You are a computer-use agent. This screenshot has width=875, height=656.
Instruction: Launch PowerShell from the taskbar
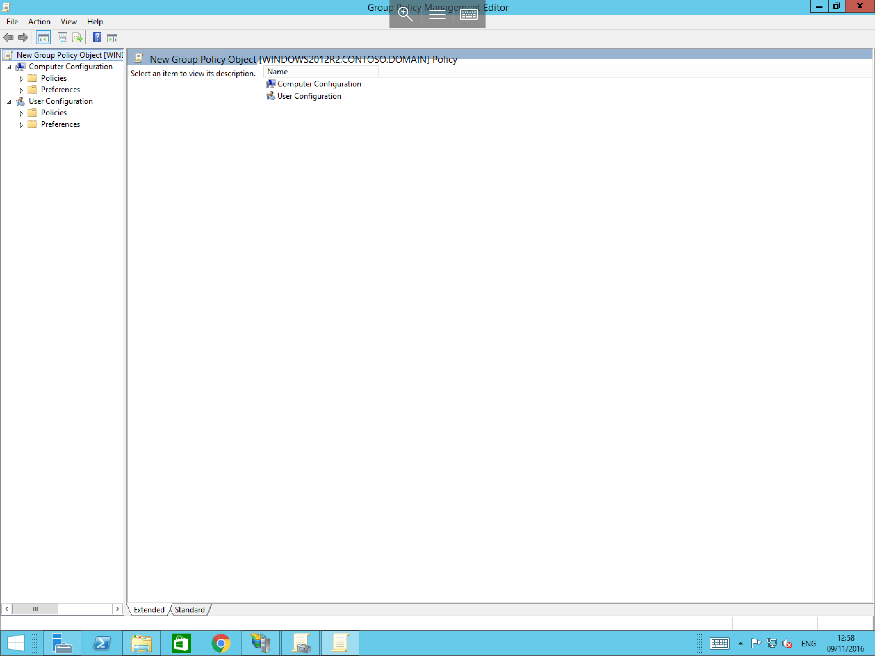[102, 643]
